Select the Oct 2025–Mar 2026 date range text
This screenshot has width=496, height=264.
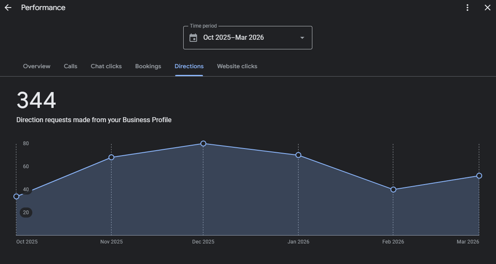coord(234,38)
